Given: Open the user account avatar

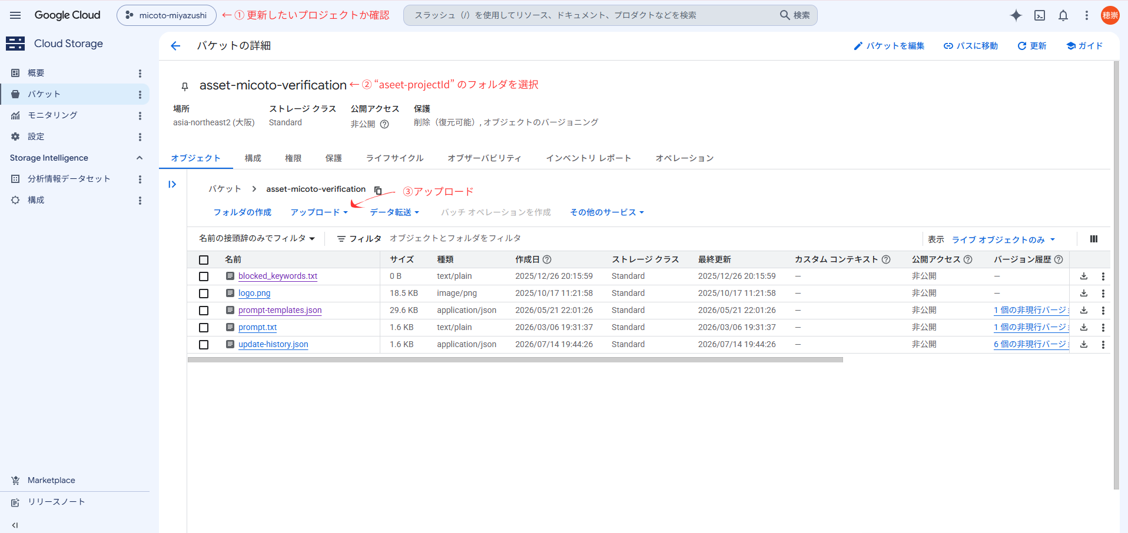Looking at the screenshot, I should (x=1110, y=15).
